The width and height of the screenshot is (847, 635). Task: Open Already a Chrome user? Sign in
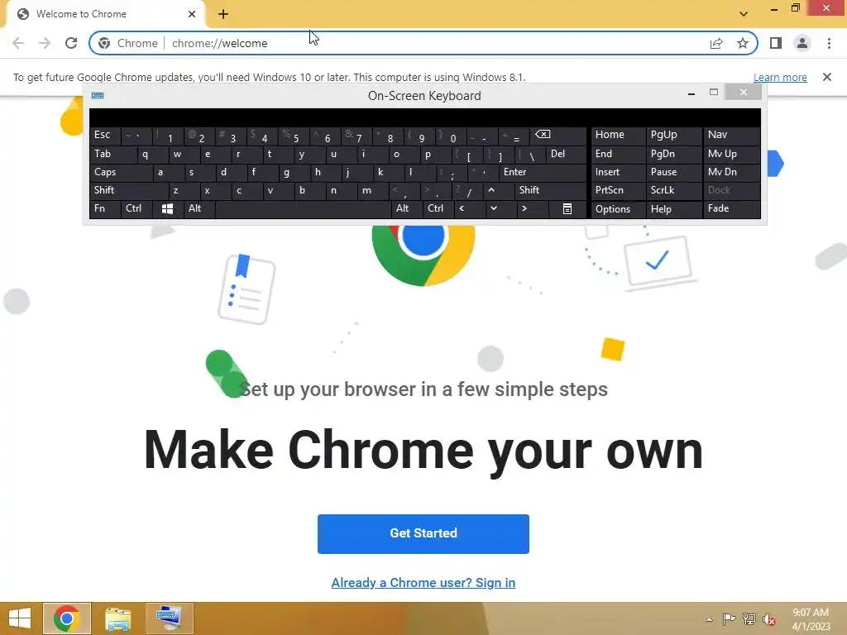point(423,583)
